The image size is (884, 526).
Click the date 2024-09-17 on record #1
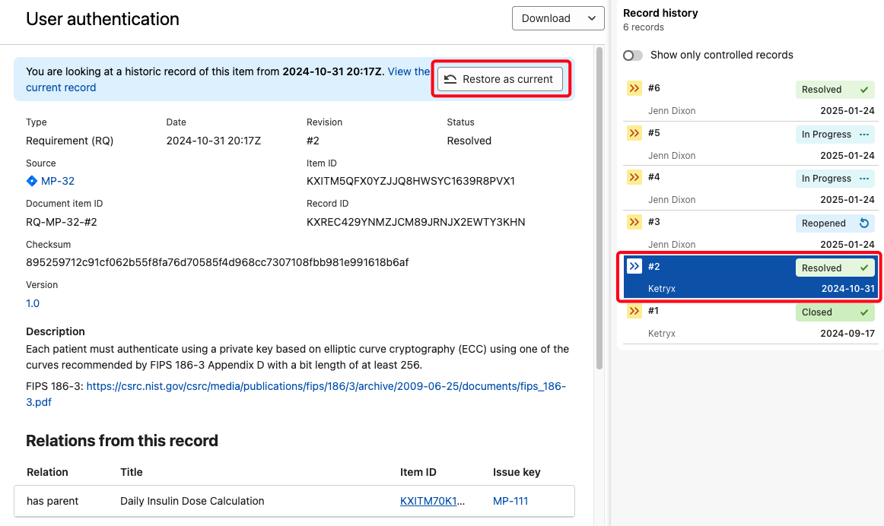[847, 334]
